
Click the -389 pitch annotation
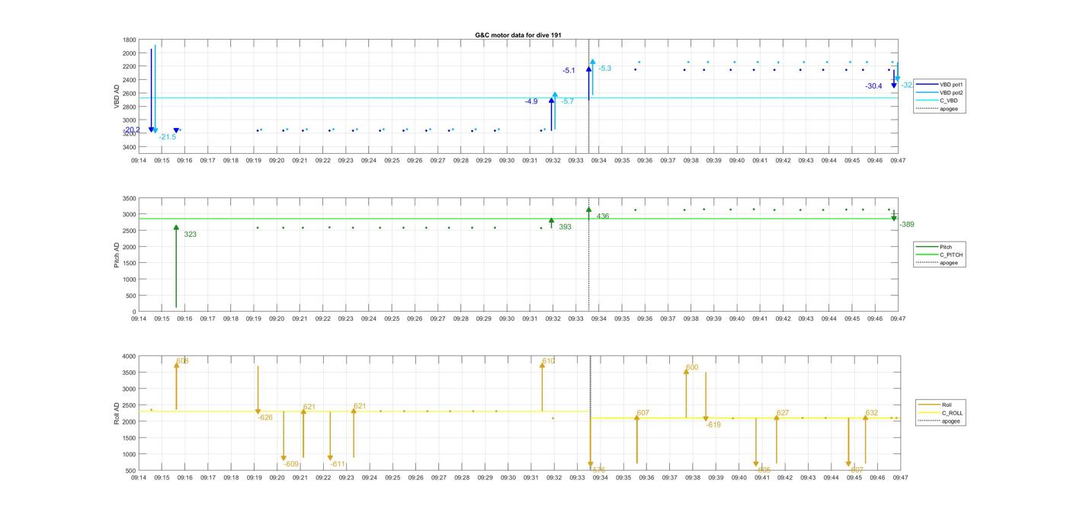coord(907,225)
